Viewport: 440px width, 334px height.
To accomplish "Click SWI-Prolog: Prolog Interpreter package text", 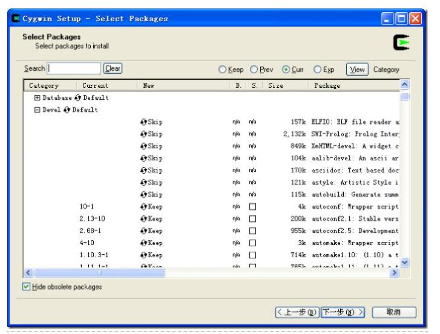I will 355,134.
